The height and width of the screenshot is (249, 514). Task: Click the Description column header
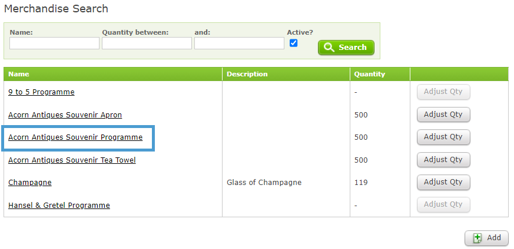[x=247, y=74]
